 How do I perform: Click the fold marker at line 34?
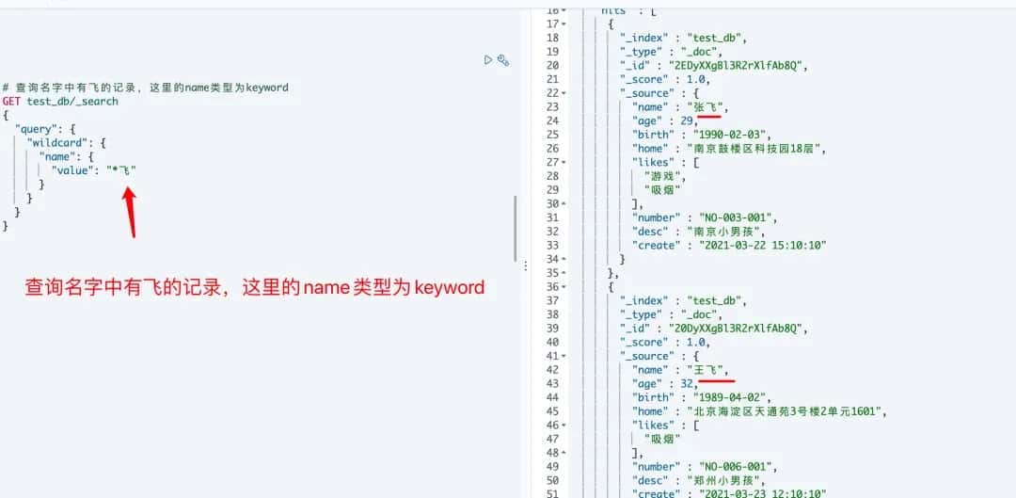tap(564, 259)
